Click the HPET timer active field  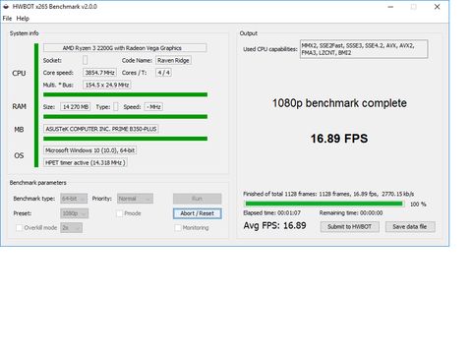click(x=86, y=162)
